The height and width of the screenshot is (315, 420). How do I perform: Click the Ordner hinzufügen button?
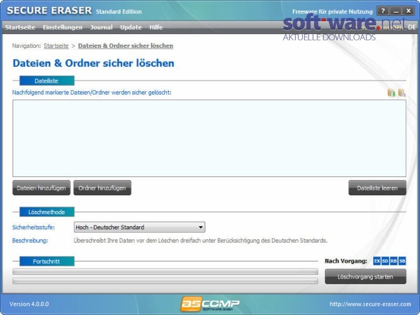coord(102,188)
